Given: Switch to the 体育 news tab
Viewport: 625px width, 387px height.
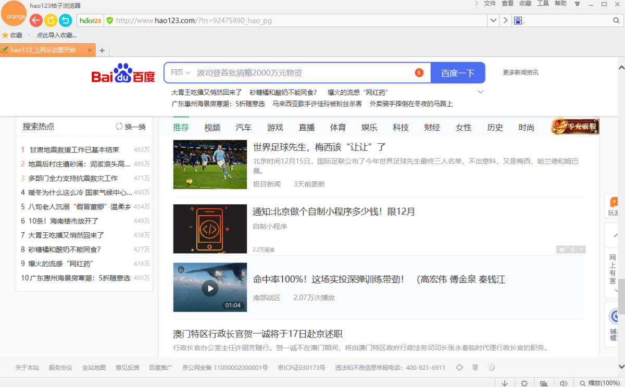Looking at the screenshot, I should pos(337,127).
